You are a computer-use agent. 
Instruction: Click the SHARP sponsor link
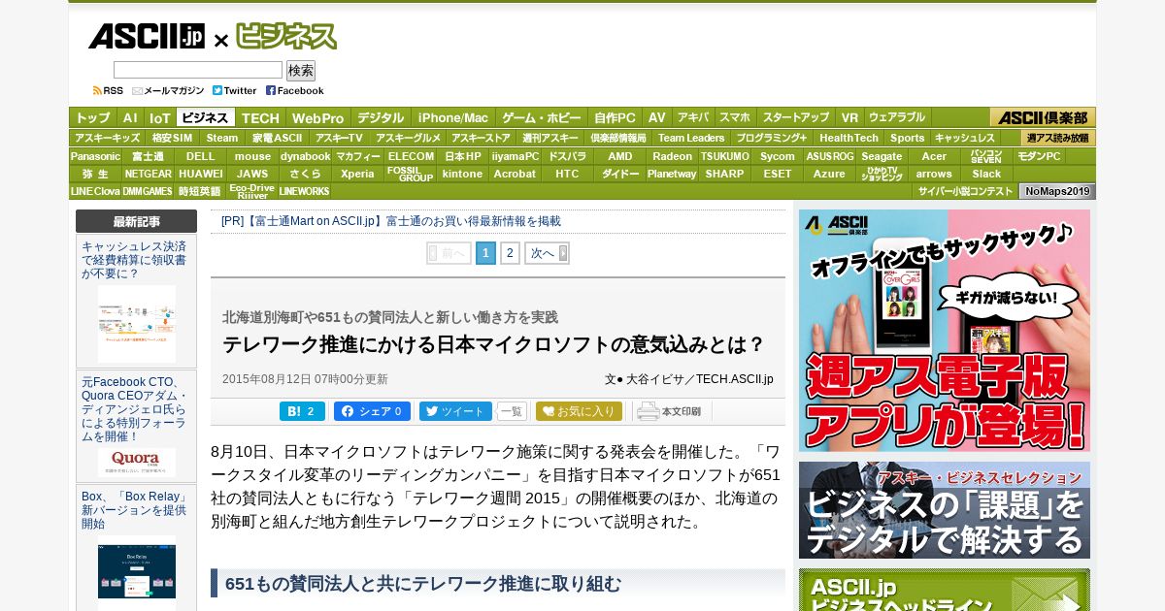click(724, 174)
